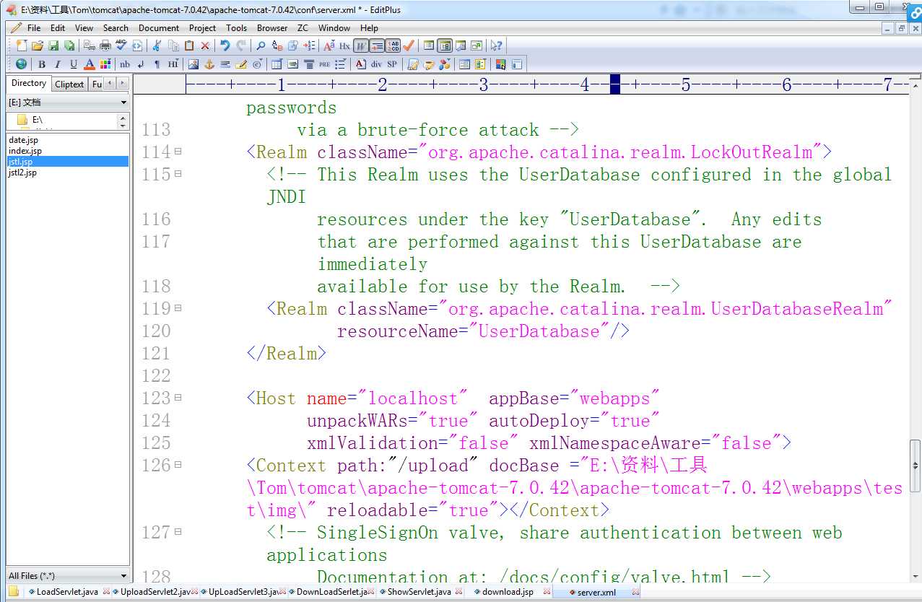The width and height of the screenshot is (922, 602).
Task: Create a new file from toolbar
Action: 21,45
